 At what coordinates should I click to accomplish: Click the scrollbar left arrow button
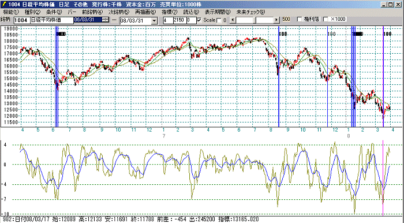[x=232, y=20]
